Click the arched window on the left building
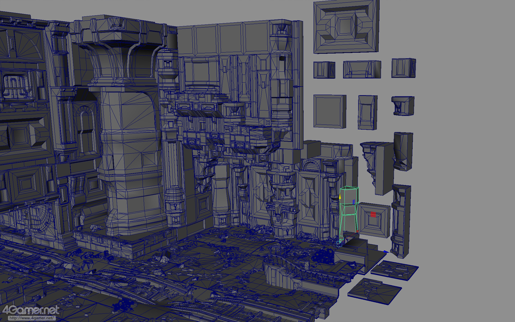Screen dimensions: 515x322 (x=85, y=119)
